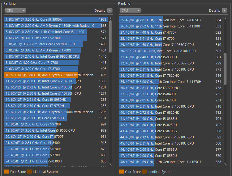Screen dimensions: 232x176
Task: Select row 32 Core i7-1065G7 score 799
Action: pyautogui.click(x=171, y=63)
